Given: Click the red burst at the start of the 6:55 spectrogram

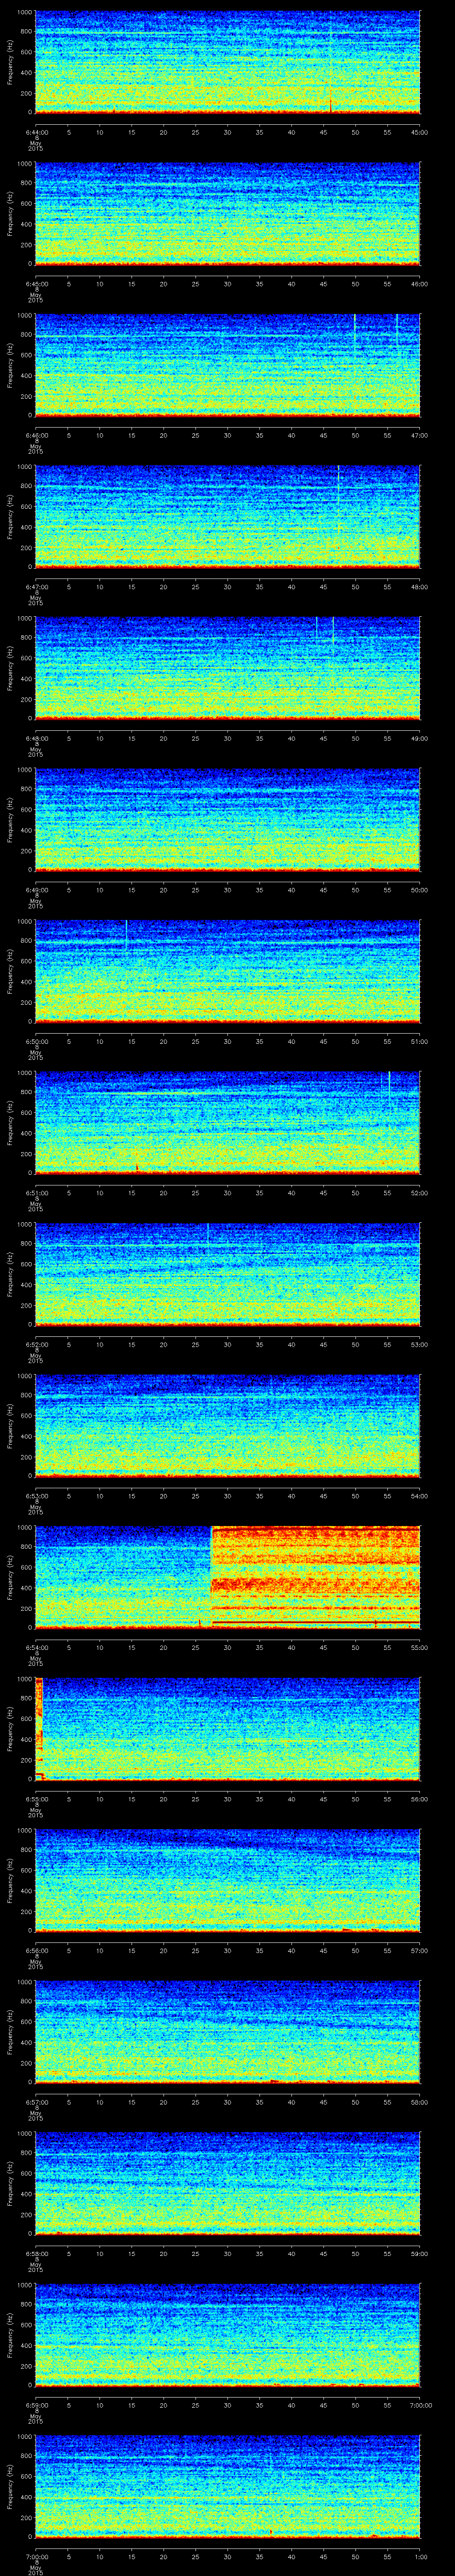Looking at the screenshot, I should 39,1728.
